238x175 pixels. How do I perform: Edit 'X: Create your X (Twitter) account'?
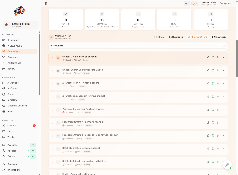point(208,84)
